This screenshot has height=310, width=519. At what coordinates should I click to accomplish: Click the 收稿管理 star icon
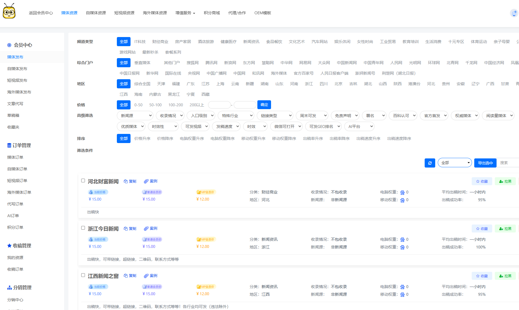[x=9, y=246]
